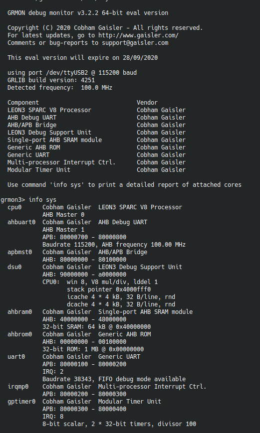
Task: Click the uart0 device entry
Action: coord(16,356)
